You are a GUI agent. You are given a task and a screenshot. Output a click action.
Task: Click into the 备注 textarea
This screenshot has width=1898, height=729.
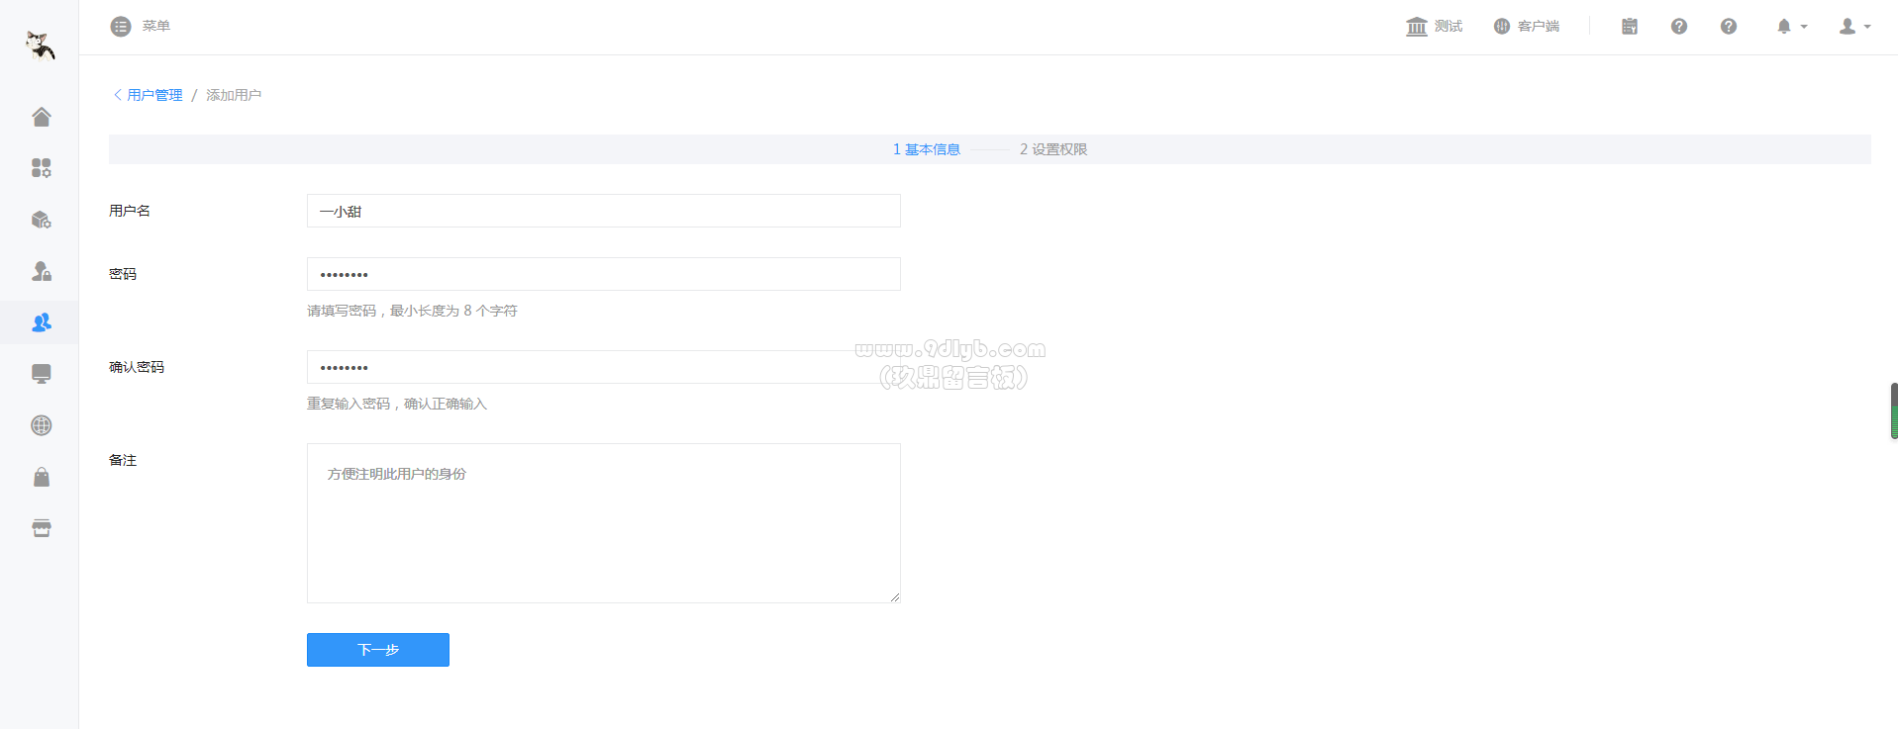(603, 522)
